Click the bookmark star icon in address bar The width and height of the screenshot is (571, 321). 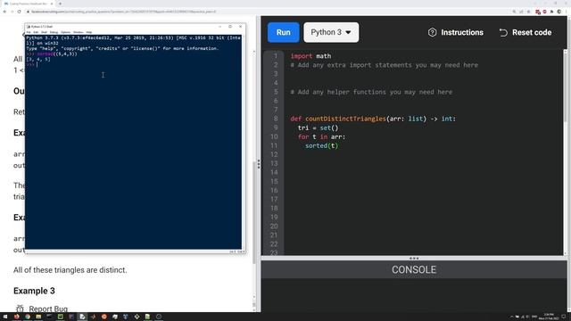coord(529,12)
